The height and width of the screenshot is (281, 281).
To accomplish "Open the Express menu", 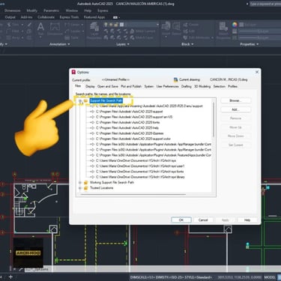I will point(103,10).
